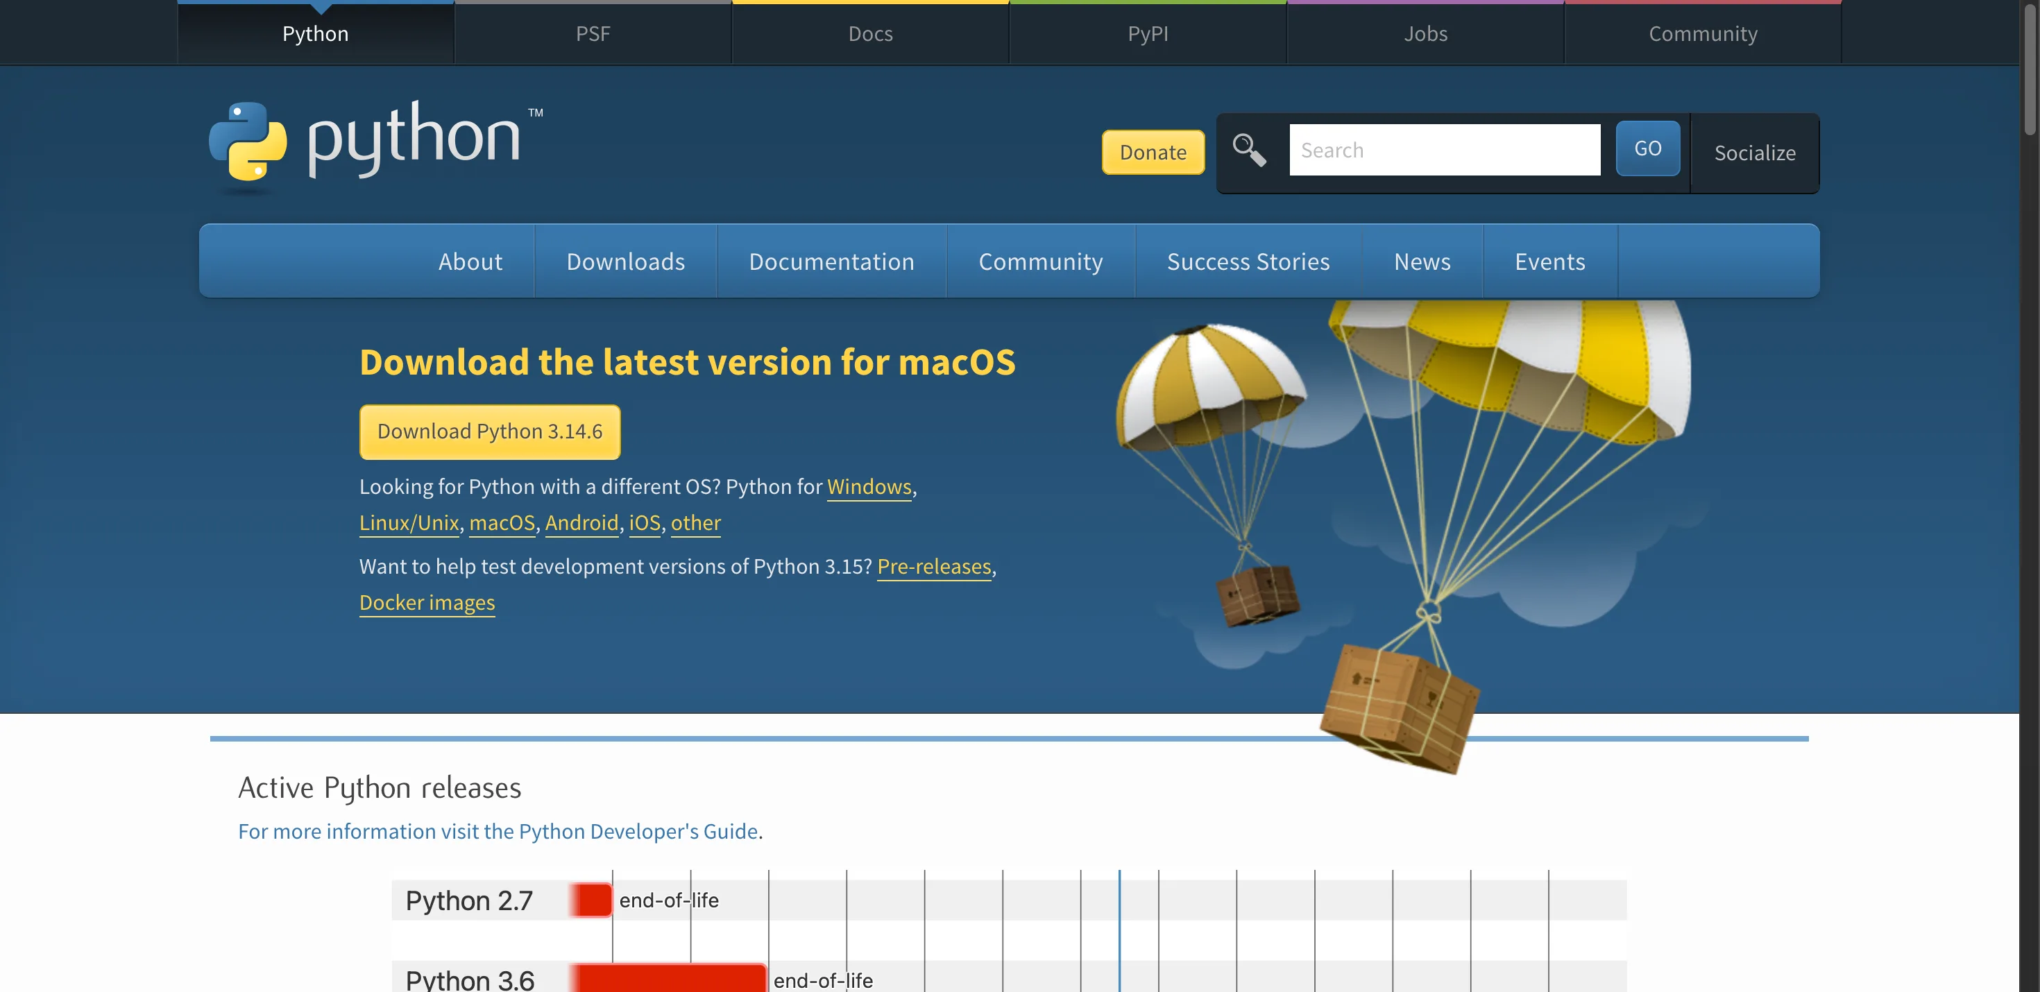Open the PSF top tab
Image resolution: width=2040 pixels, height=992 pixels.
(x=593, y=33)
